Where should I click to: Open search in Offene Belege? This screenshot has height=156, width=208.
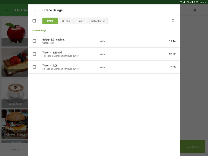[173, 21]
